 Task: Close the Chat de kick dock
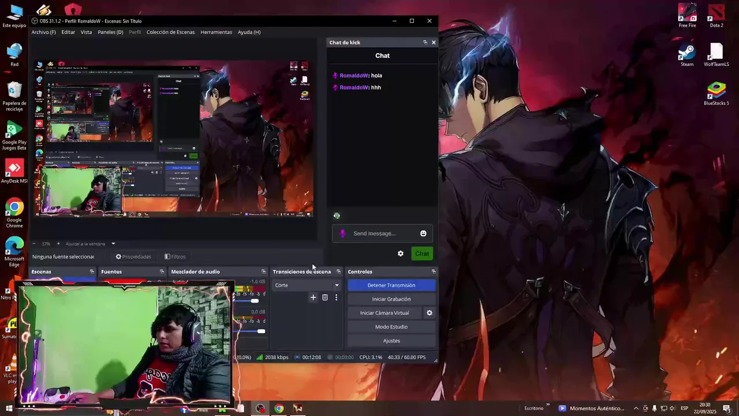tap(434, 42)
